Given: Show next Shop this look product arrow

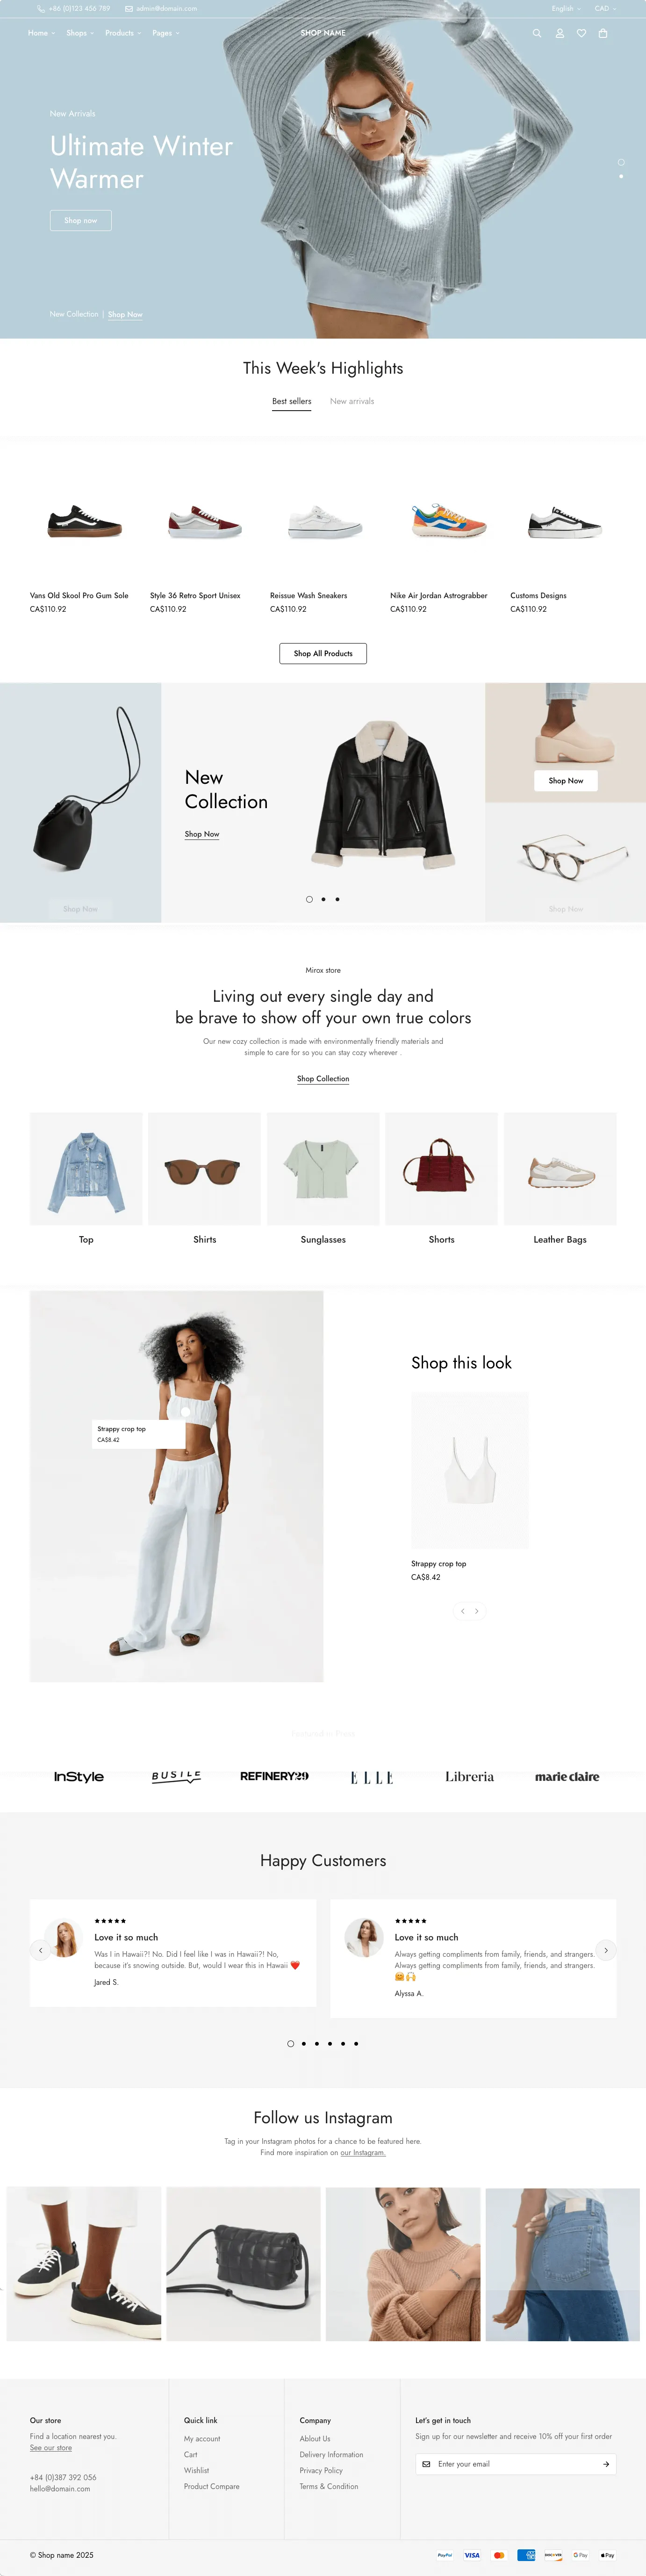Looking at the screenshot, I should click(477, 1611).
